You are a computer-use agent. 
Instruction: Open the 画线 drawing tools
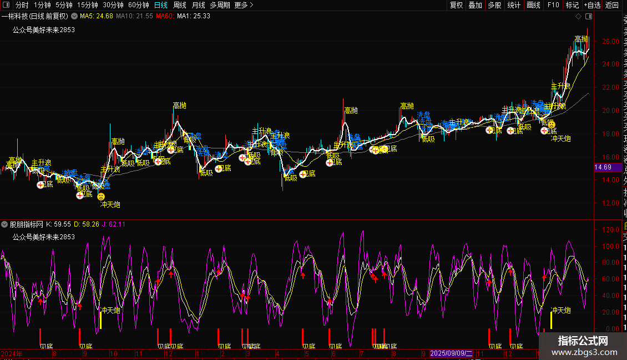(x=533, y=5)
